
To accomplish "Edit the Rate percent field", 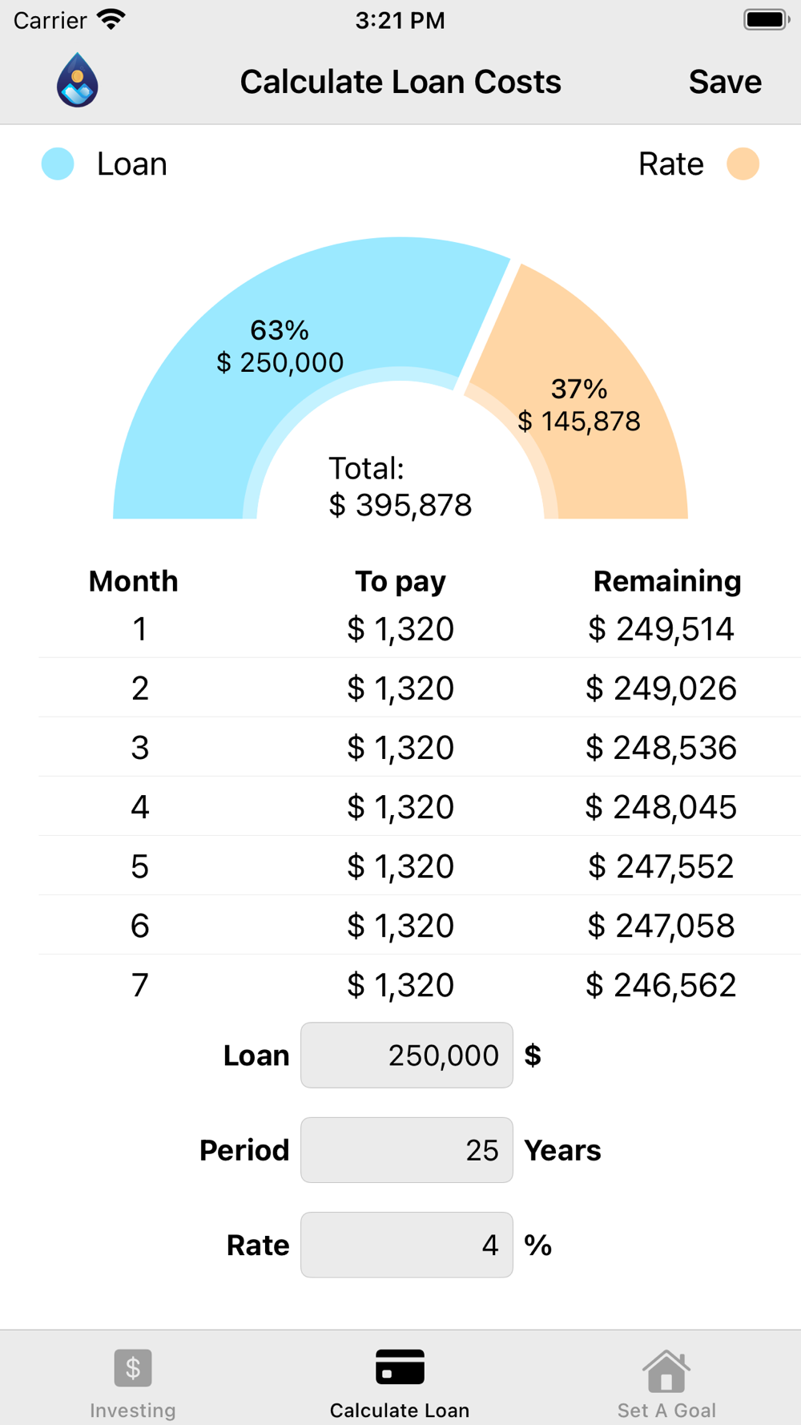I will coord(407,1244).
